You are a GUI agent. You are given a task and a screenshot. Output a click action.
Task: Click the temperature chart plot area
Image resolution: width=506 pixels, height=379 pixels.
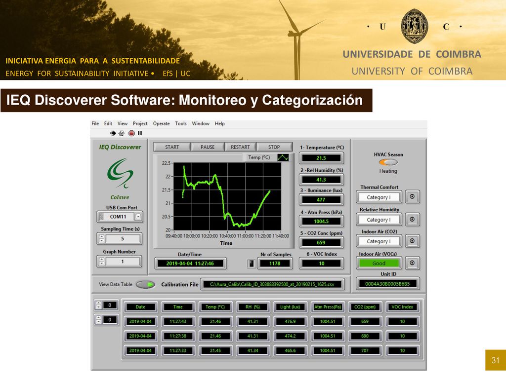tap(227, 196)
